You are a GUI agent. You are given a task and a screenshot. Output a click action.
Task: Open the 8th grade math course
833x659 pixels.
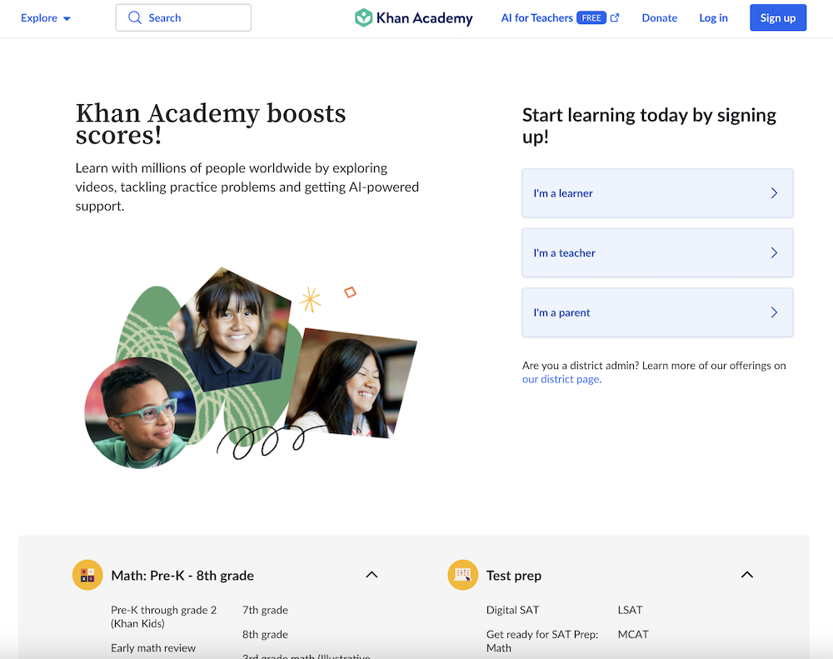[x=265, y=635]
